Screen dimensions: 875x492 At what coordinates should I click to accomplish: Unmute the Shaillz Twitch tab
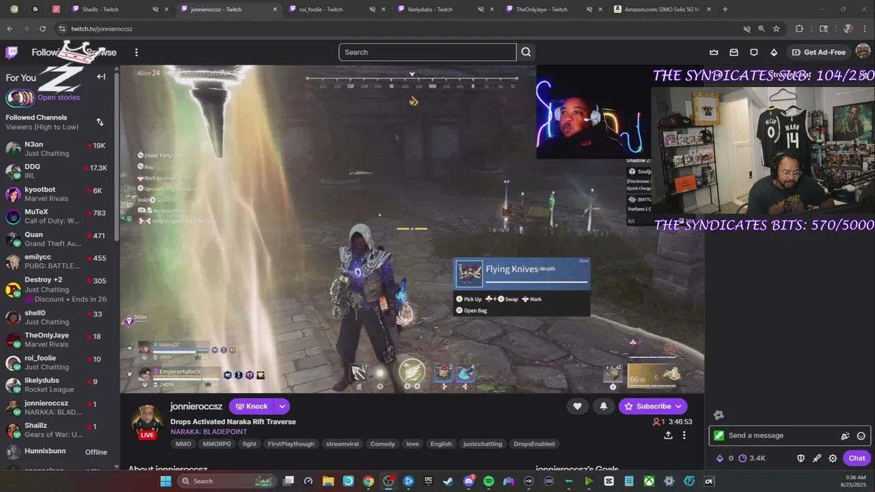[155, 10]
